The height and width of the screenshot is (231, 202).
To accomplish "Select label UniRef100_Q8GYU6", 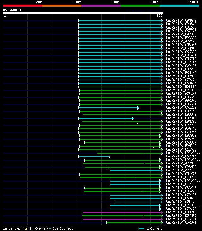I will pos(181,188).
